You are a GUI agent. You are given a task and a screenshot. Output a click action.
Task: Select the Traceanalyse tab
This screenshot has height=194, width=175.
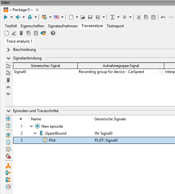(x=92, y=26)
